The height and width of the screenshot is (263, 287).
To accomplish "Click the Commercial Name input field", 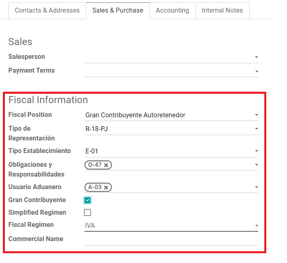I will point(171,239).
